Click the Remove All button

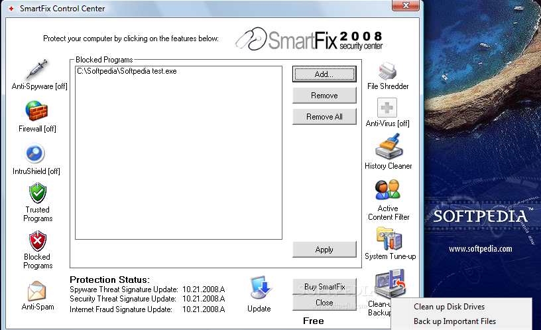click(x=324, y=117)
